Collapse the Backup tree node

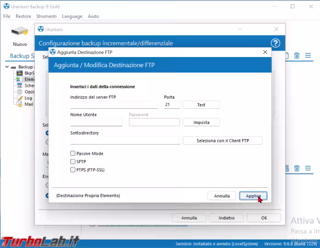pyautogui.click(x=7, y=67)
